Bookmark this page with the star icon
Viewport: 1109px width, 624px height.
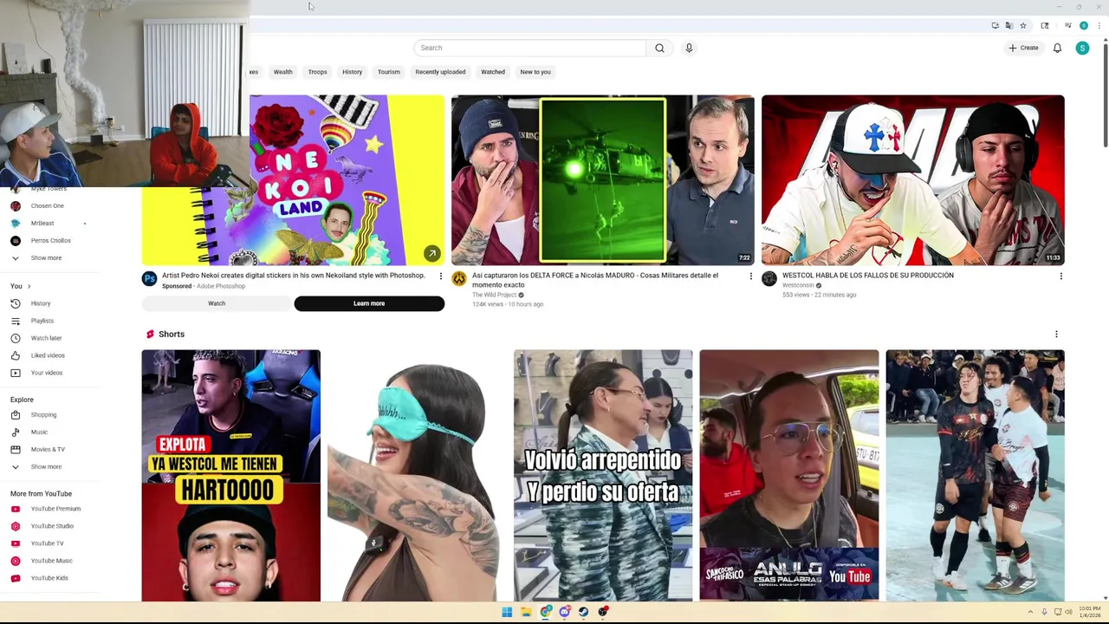point(1022,26)
